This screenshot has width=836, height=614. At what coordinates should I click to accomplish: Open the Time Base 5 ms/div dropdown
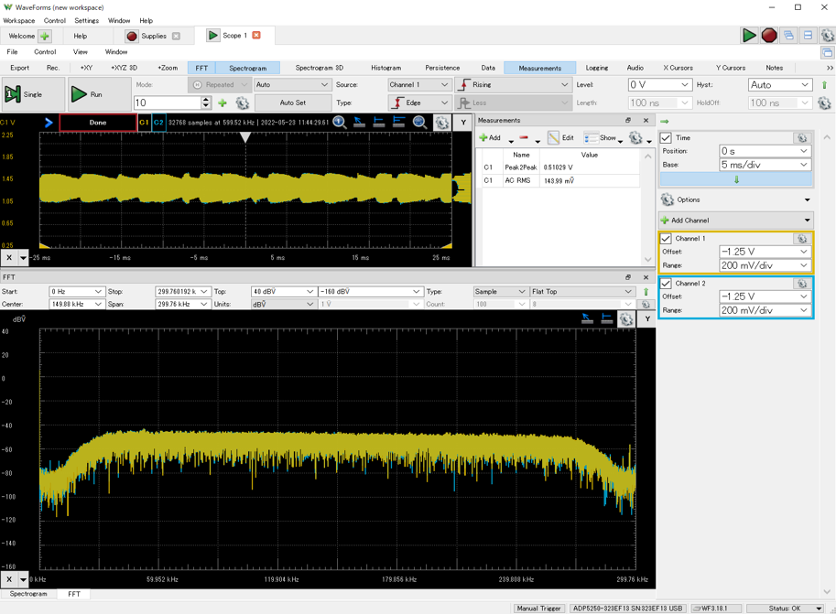pos(765,165)
